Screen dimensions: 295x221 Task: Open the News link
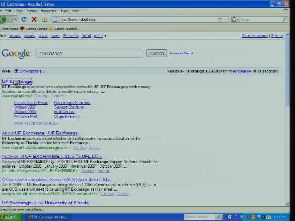point(55,36)
